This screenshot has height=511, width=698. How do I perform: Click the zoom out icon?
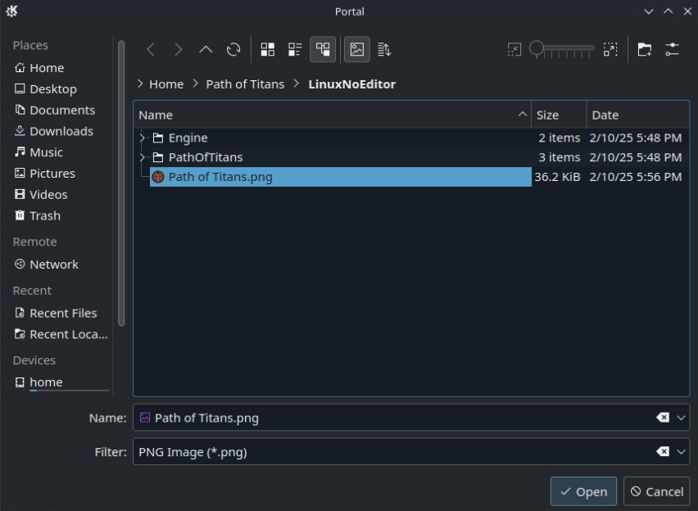[x=514, y=49]
